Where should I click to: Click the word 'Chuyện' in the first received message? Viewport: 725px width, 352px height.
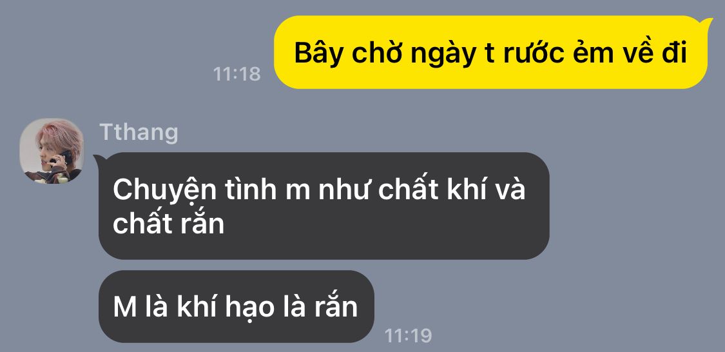pos(164,191)
